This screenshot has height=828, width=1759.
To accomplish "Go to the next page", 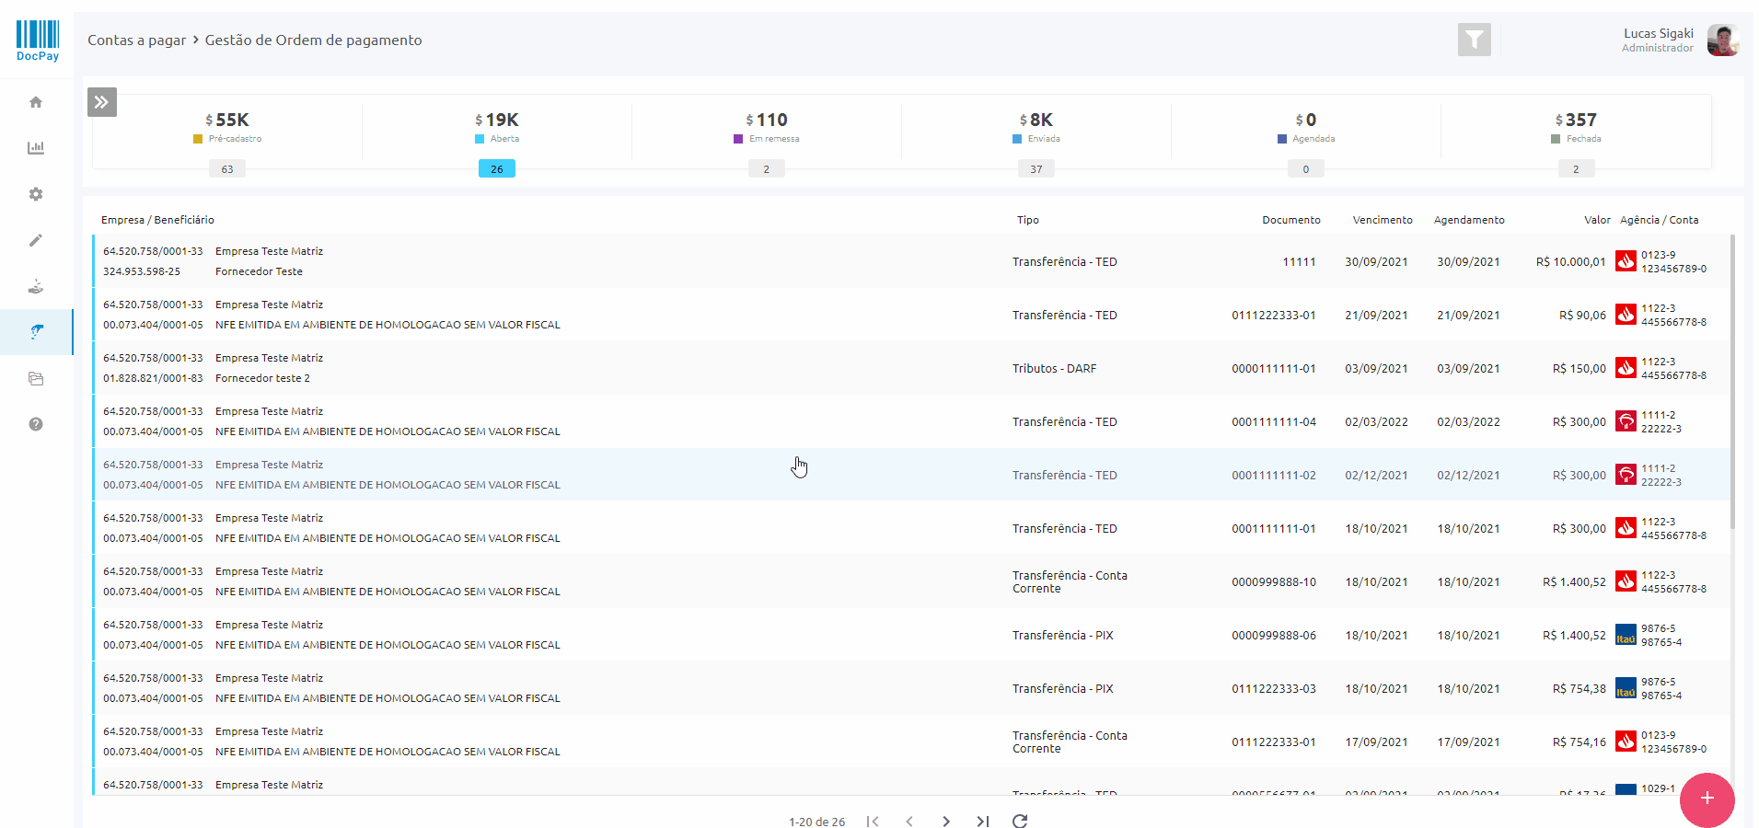I will [946, 821].
